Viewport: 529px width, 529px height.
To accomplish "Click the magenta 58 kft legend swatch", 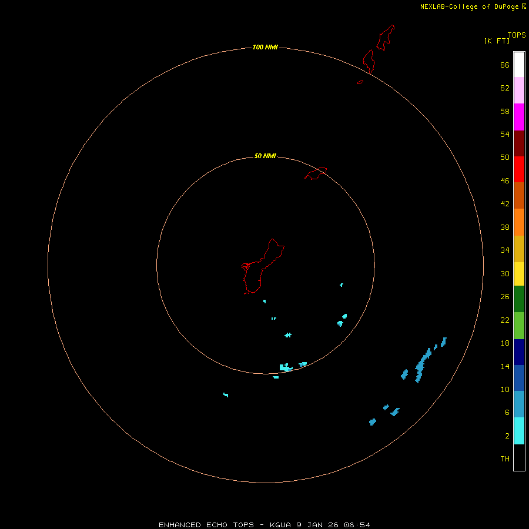I will click(519, 117).
